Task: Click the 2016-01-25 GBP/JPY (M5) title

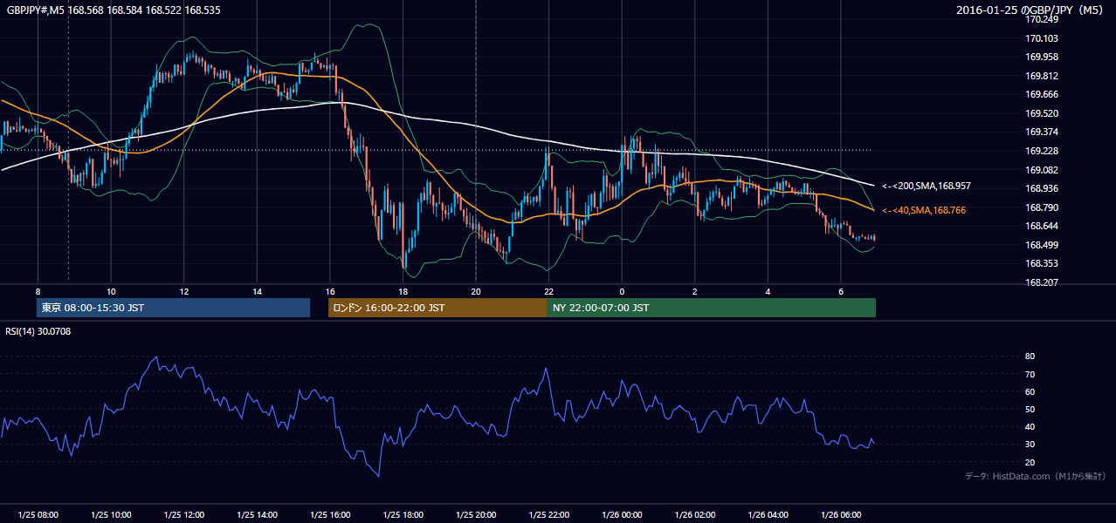Action: pos(1031,10)
